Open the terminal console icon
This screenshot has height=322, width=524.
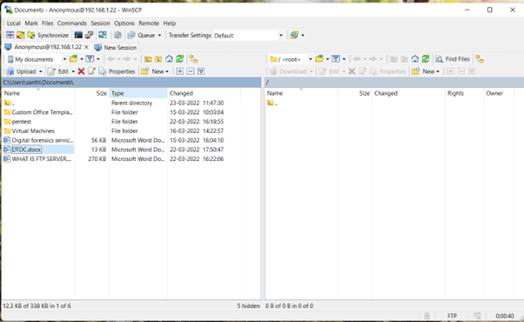78,35
